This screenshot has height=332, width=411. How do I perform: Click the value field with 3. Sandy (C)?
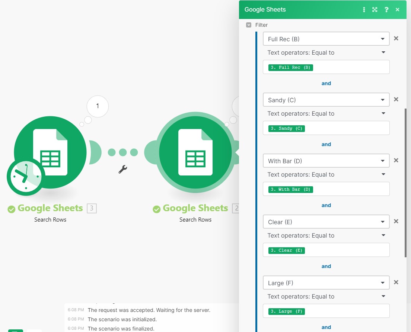click(x=326, y=128)
